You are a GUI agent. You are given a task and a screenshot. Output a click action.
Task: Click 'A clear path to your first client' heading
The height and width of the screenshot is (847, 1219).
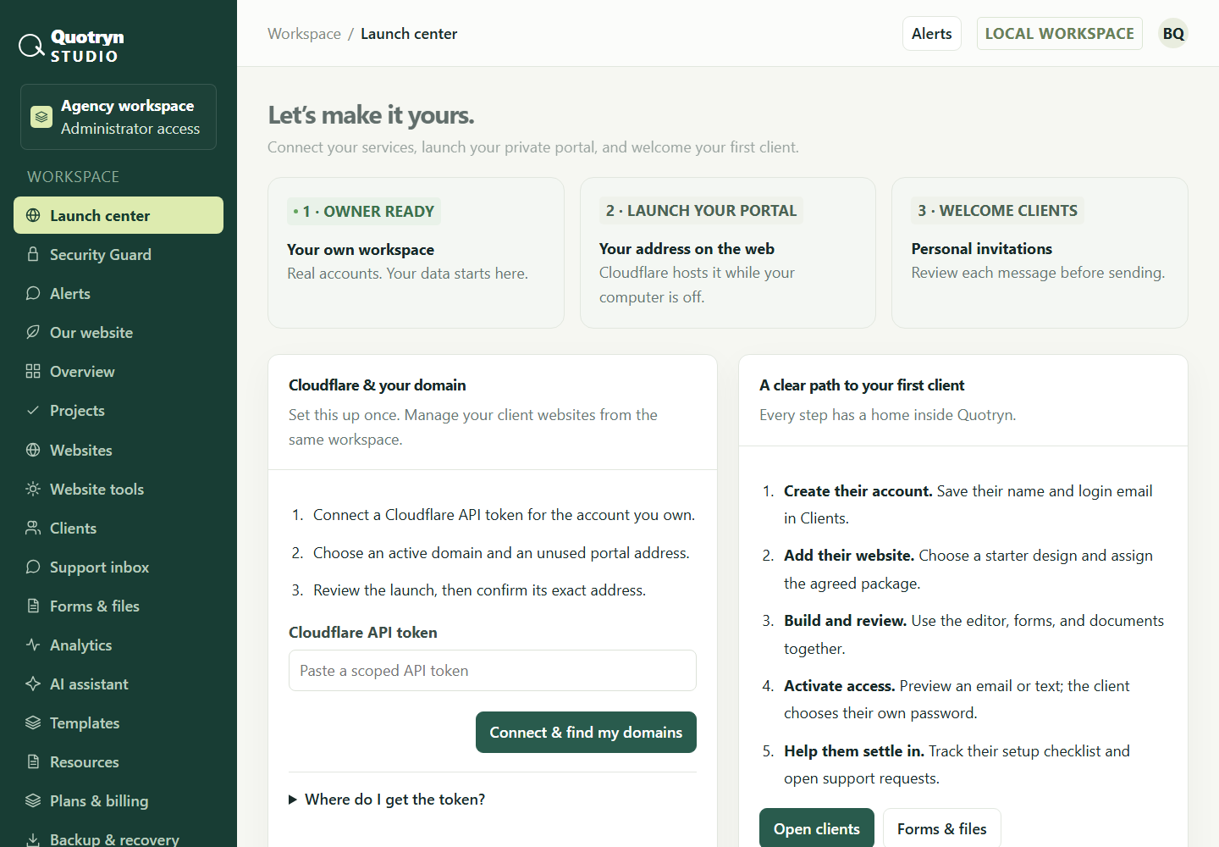click(x=862, y=385)
